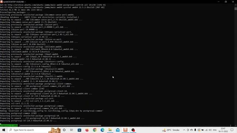Click the 'Unpacking postgresql-common (238)' line

pyautogui.click(x=20, y=113)
